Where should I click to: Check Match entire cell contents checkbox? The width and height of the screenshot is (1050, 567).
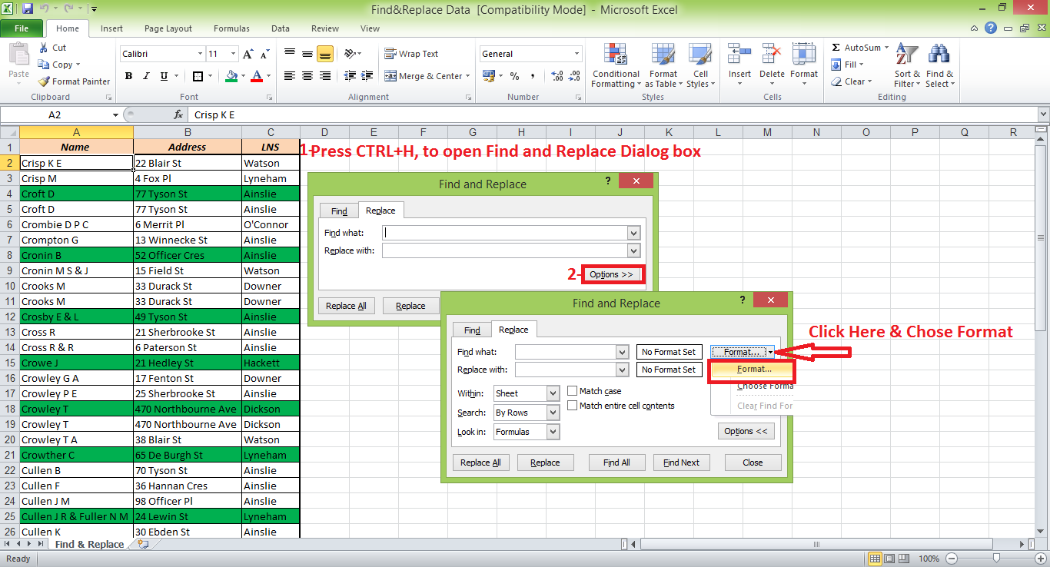(x=572, y=406)
